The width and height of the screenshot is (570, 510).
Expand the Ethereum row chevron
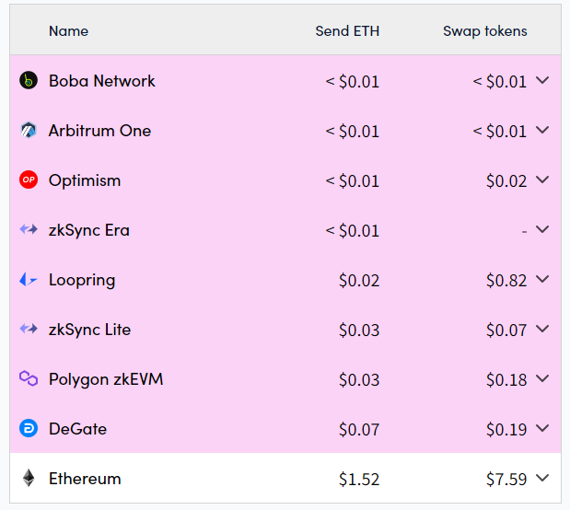coord(542,478)
